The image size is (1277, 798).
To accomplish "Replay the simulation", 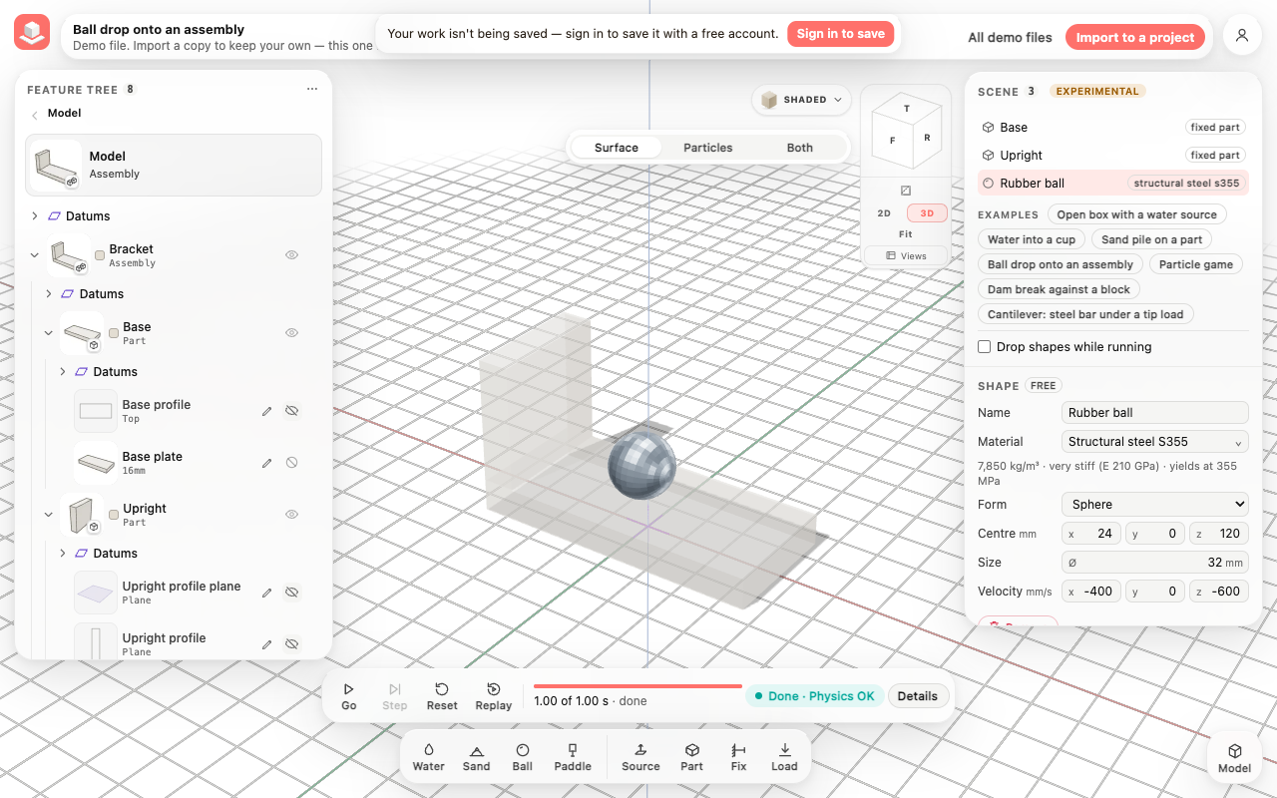I will [493, 696].
